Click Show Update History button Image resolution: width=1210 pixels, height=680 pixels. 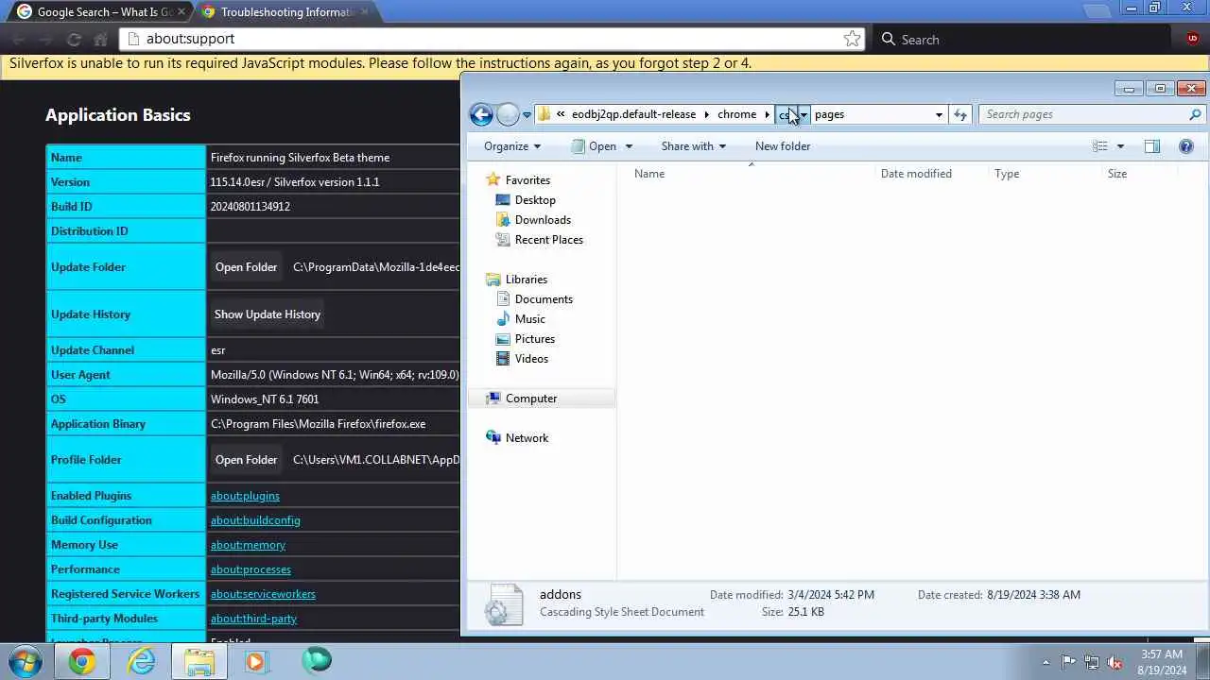point(268,314)
